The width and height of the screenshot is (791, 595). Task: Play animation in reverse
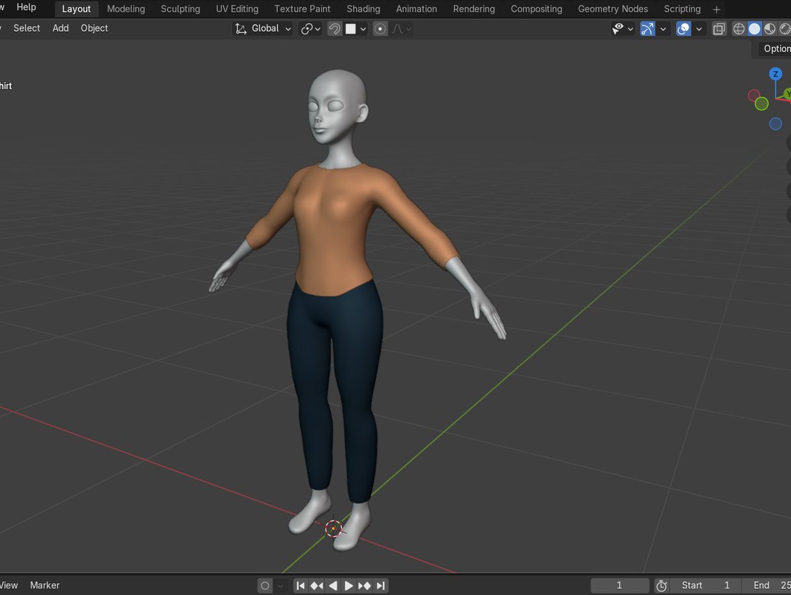[333, 585]
